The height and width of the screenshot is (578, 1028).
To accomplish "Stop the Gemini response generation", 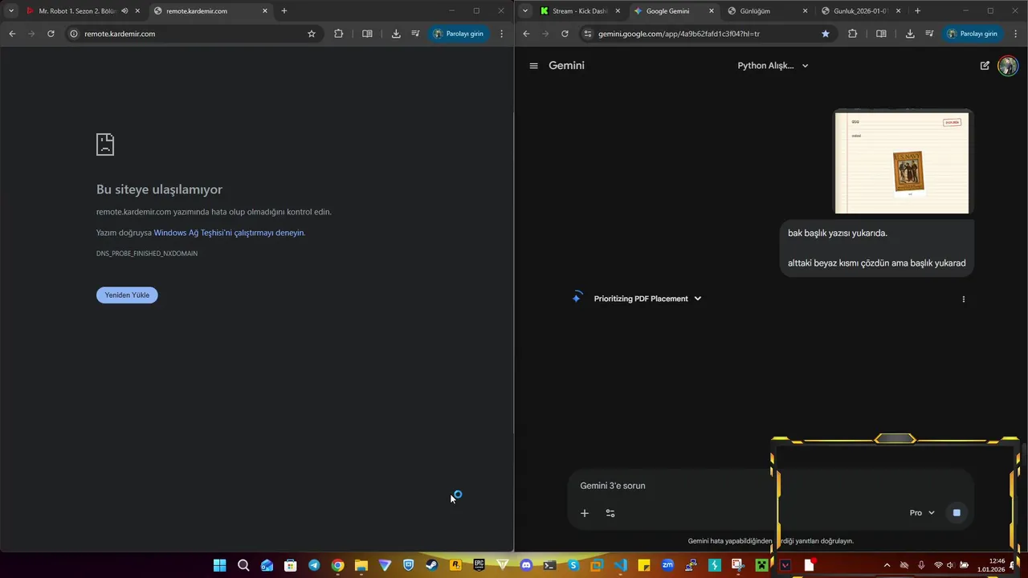I will tap(957, 512).
